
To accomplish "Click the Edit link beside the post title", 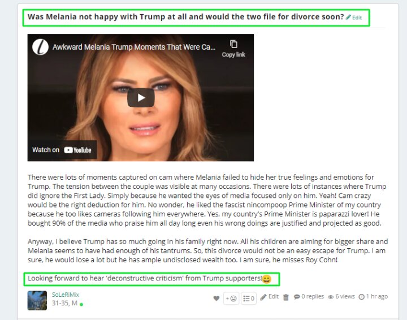I will click(x=357, y=18).
